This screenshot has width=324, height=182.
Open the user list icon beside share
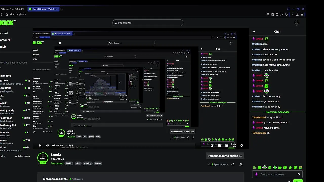241,164
